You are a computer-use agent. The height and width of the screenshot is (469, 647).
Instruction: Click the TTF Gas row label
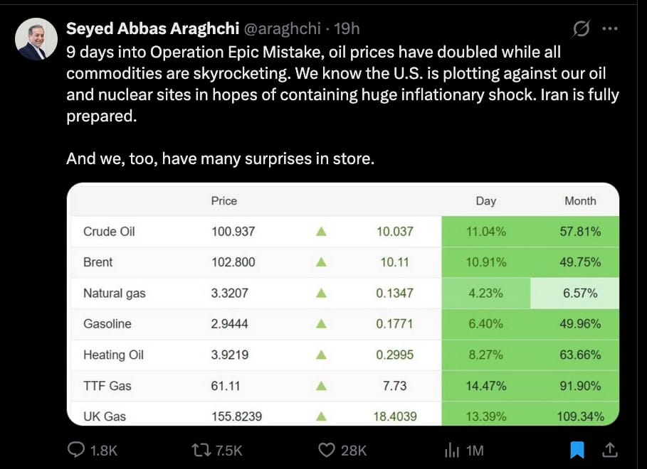click(x=107, y=386)
